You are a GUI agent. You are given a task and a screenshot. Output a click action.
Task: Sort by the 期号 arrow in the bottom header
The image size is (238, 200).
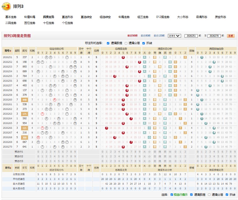pos(11,168)
